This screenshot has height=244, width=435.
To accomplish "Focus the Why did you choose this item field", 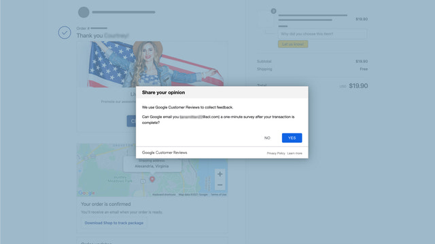I will [x=322, y=34].
